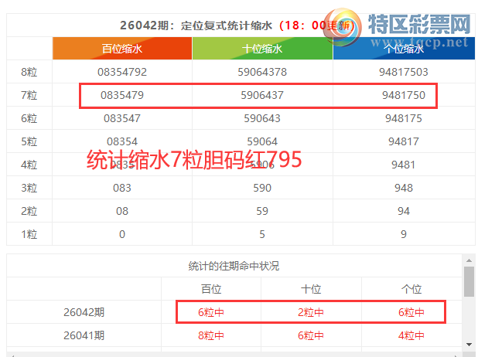Click the 6粒 row label
This screenshot has width=478, height=357.
coord(29,118)
